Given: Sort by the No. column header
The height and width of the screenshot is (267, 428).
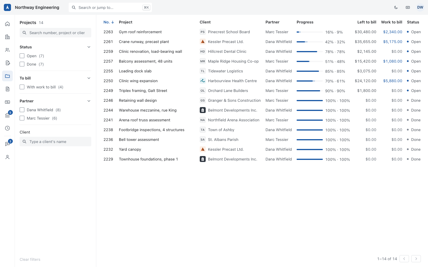Looking at the screenshot, I should pos(108,22).
